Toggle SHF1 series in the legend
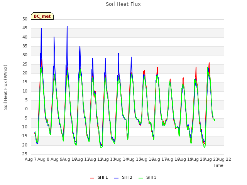The height and width of the screenshot is (185, 247). pos(99,177)
